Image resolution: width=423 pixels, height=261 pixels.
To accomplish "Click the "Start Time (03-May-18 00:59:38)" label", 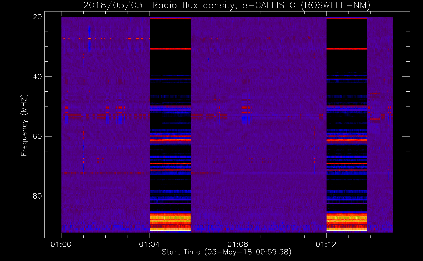I will (x=227, y=252).
